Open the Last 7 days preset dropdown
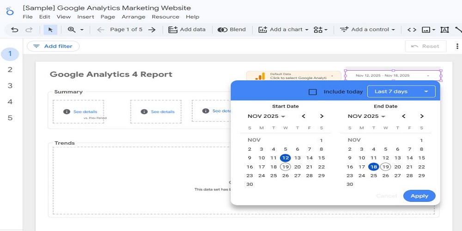 (401, 91)
